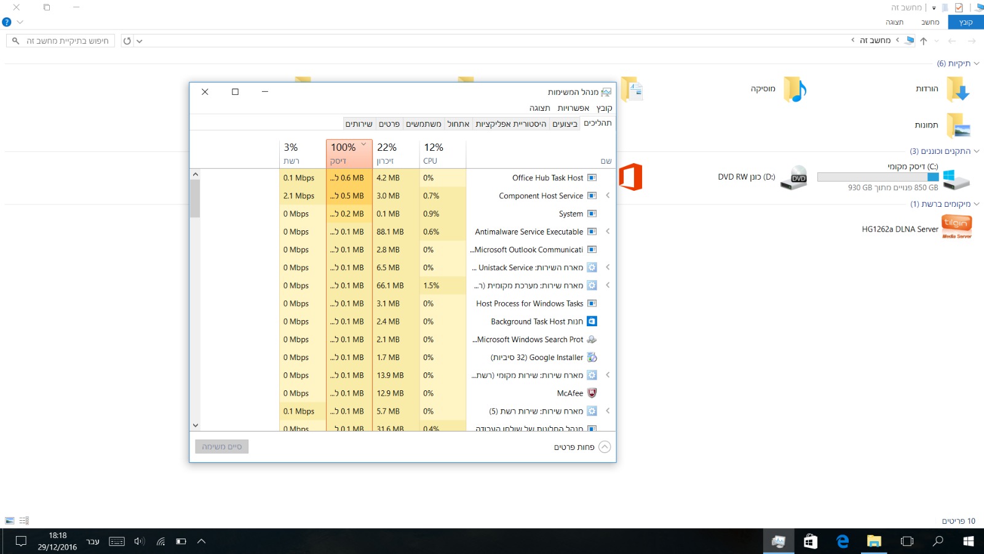Screen dimensions: 984x554
Task: Open the Options (אפשרויות) menu in Task Manager
Action: [573, 108]
